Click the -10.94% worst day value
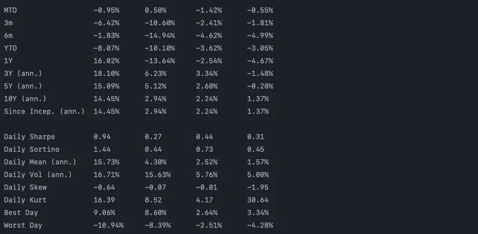 [109, 225]
